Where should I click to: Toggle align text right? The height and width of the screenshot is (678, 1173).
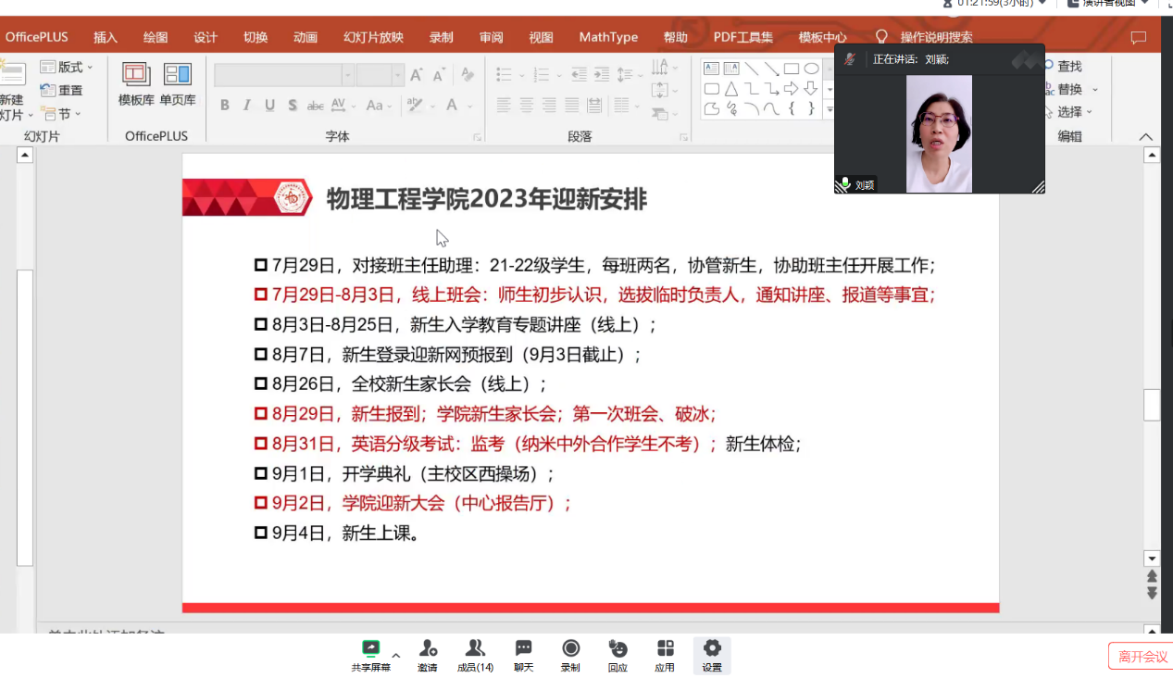[x=549, y=106]
